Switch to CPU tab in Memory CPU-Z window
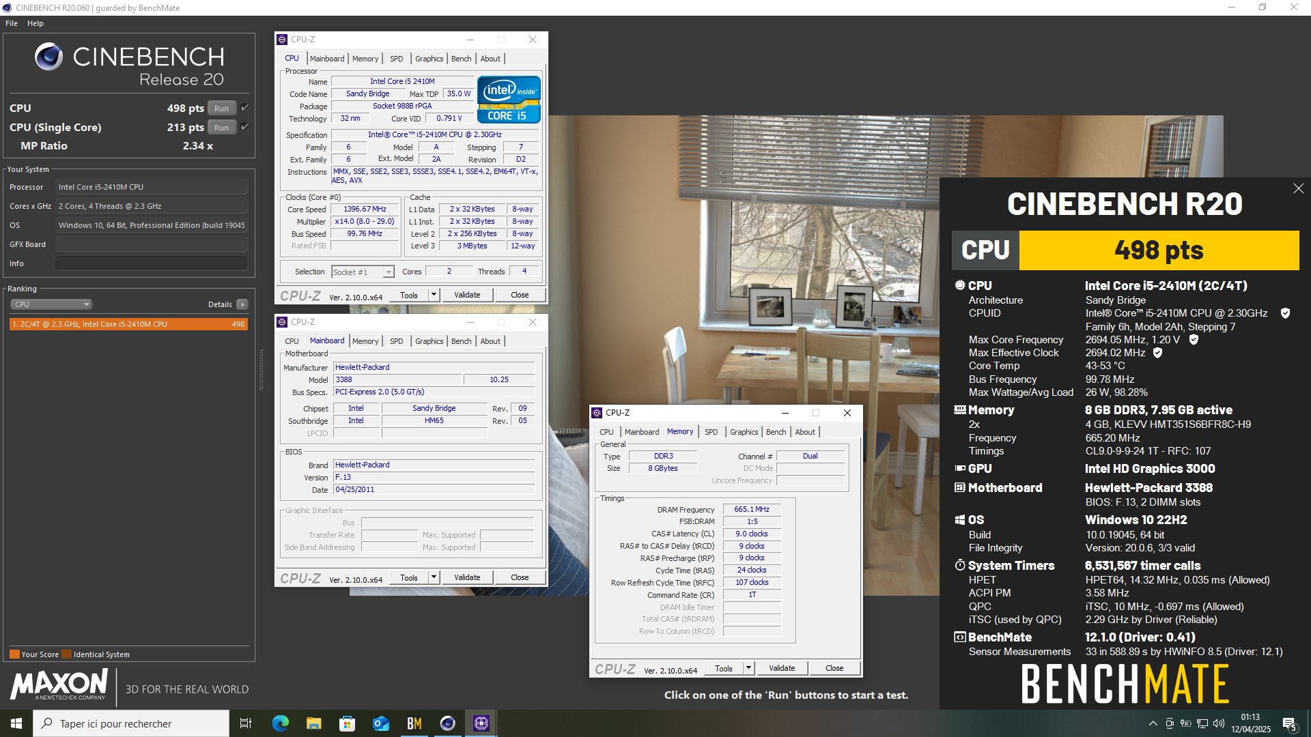The height and width of the screenshot is (737, 1311). tap(606, 432)
